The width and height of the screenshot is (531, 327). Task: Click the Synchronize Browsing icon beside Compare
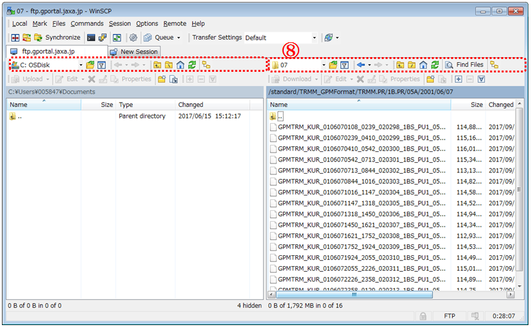pos(27,38)
